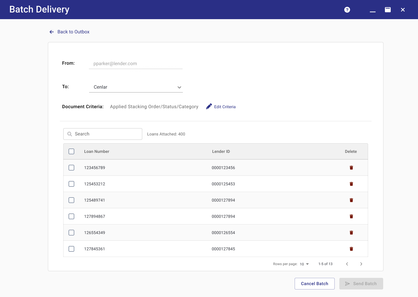Click the Delete column header
418x297 pixels.
coord(351,151)
